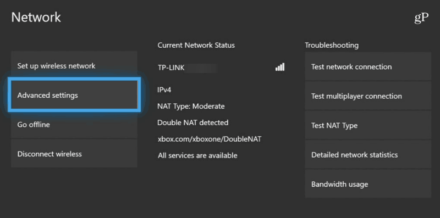View Bandwidth usage

368,184
